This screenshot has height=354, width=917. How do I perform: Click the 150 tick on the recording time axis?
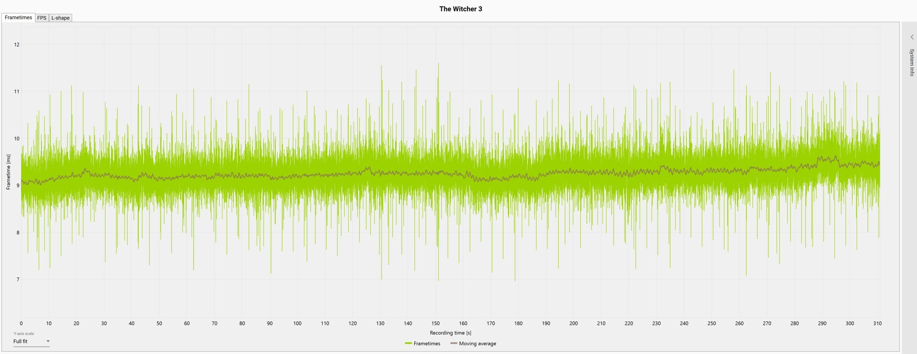click(436, 323)
